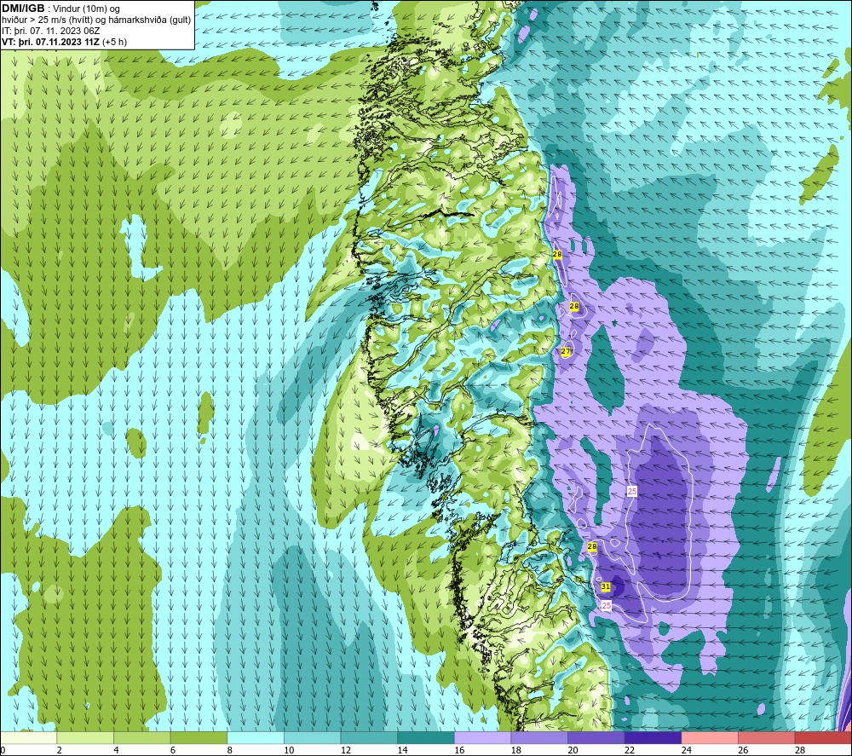The height and width of the screenshot is (756, 852).
Task: Click the 14–16 m/s dark teal legend swatch
Action: coord(426,737)
